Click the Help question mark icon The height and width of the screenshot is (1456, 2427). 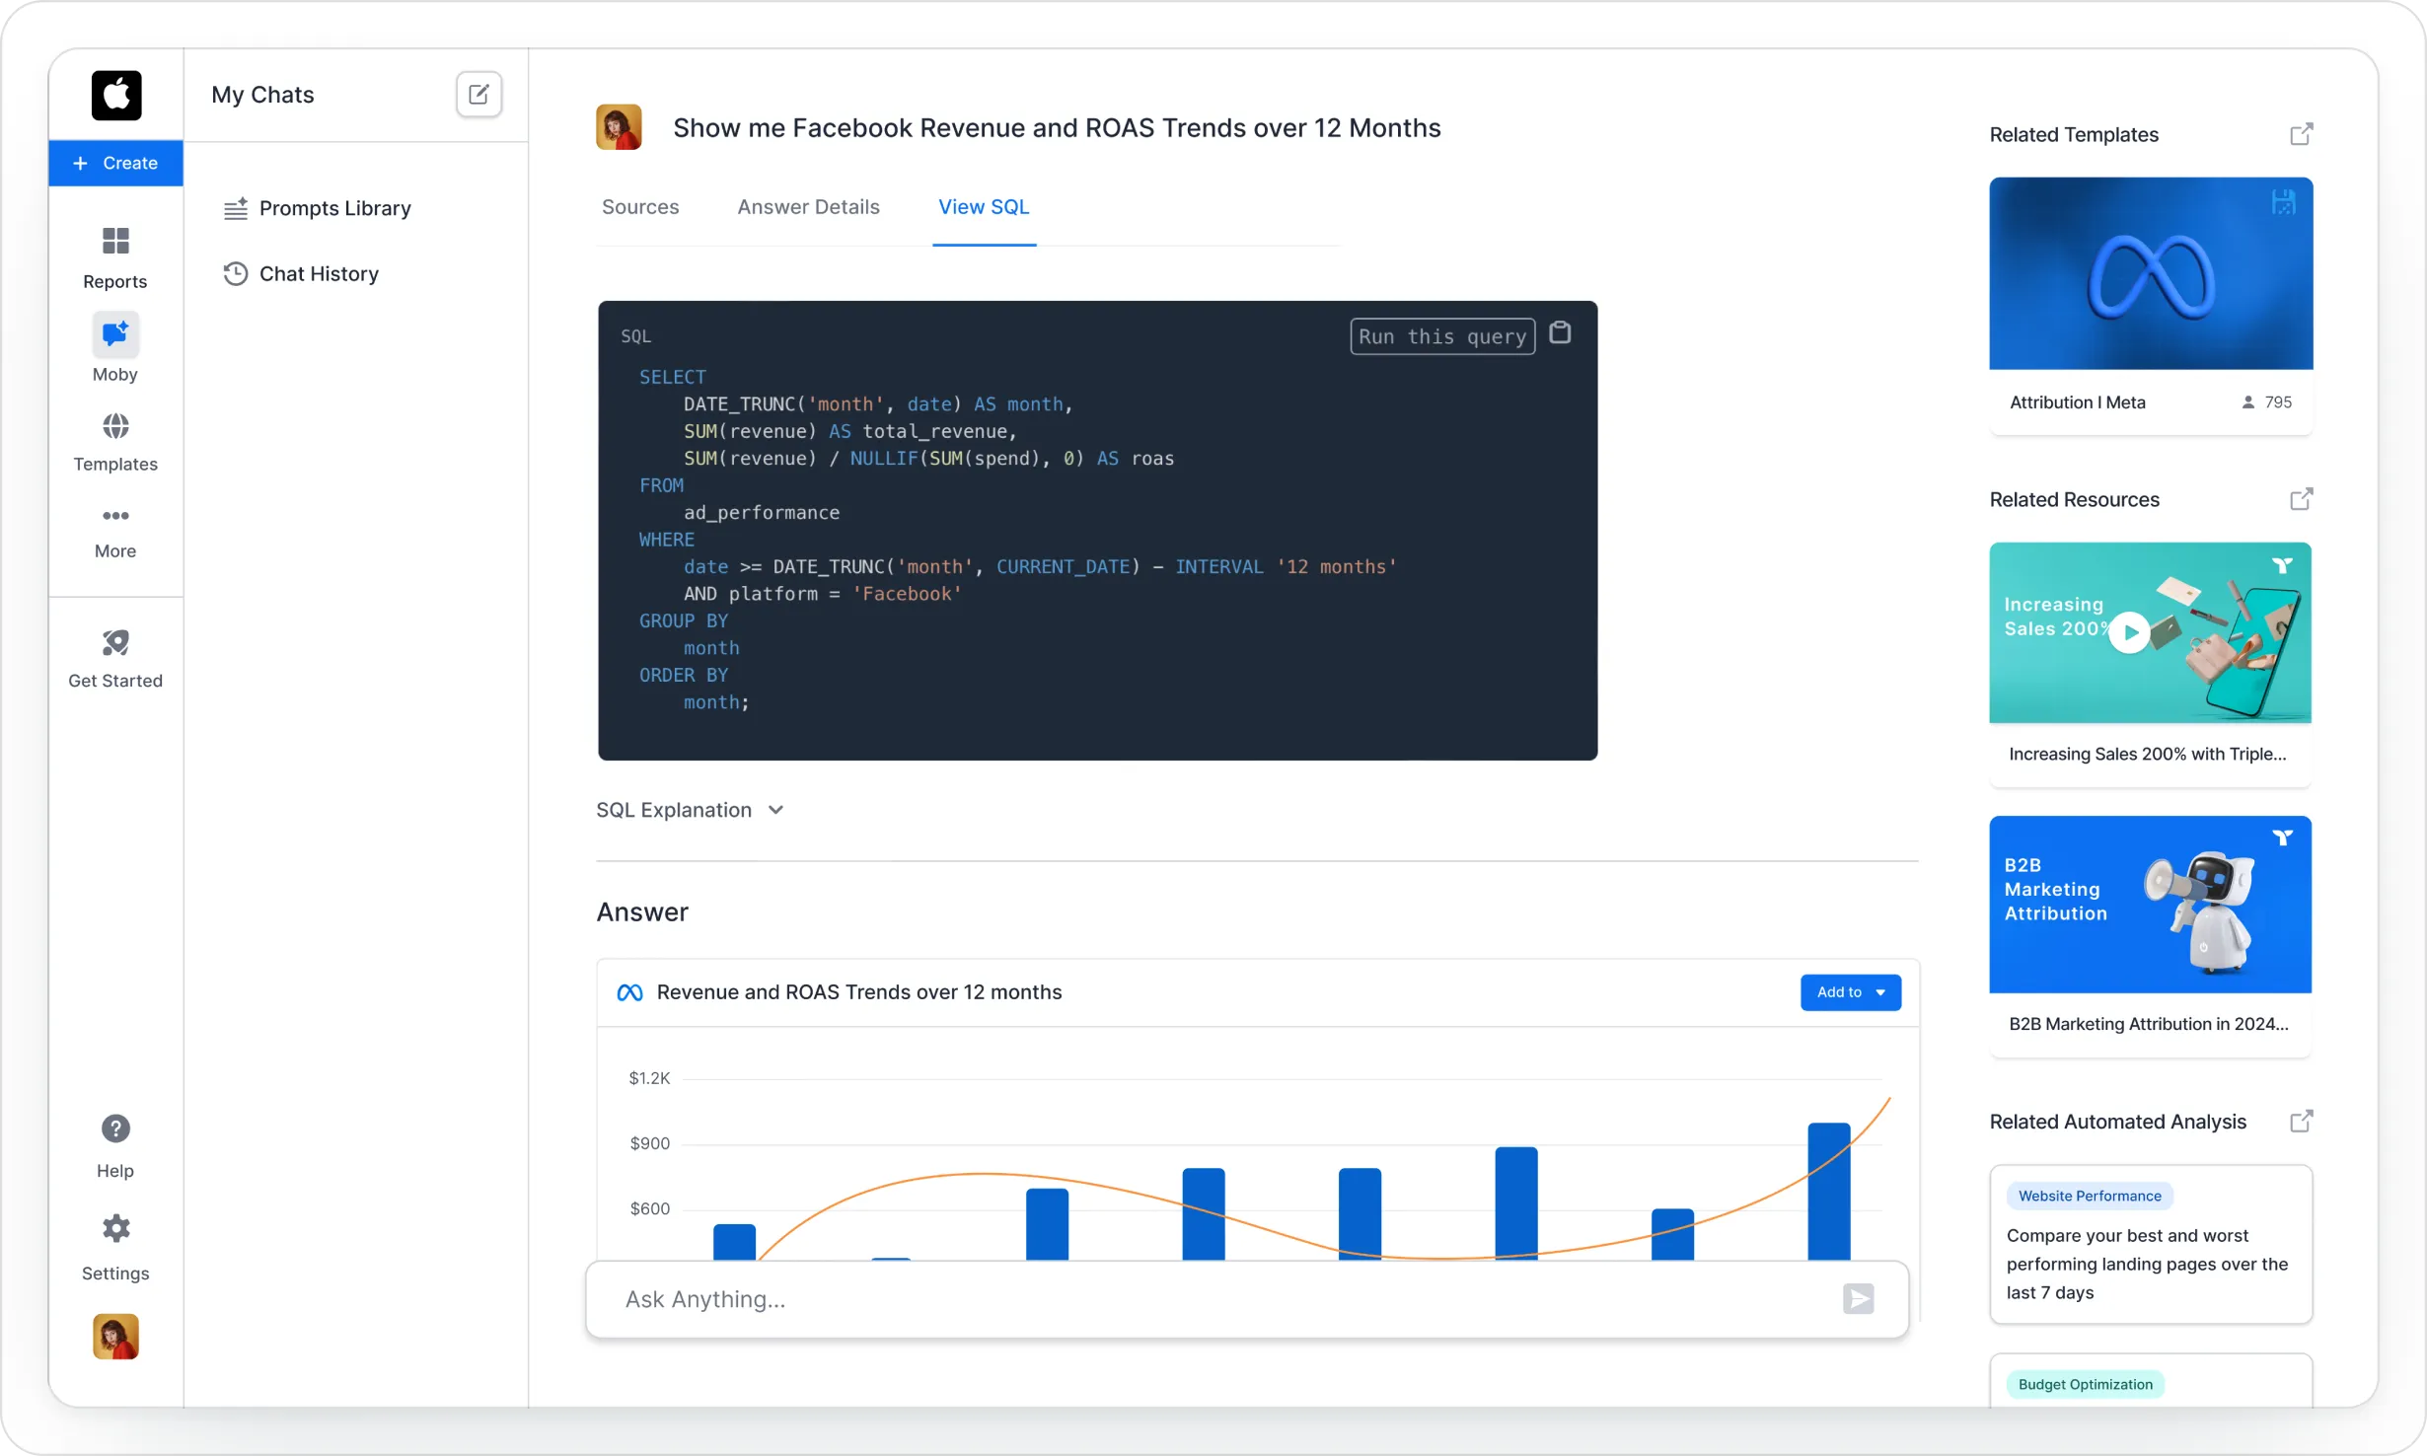tap(115, 1128)
